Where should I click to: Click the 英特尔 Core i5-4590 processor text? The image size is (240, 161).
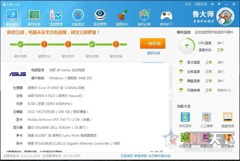pos(56,88)
